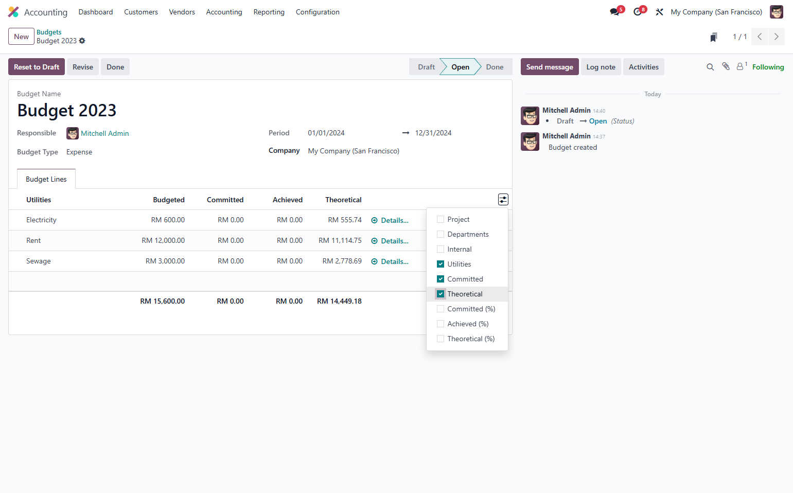Viewport: 793px width, 493px height.
Task: Enable the Internal column checkbox
Action: point(440,249)
